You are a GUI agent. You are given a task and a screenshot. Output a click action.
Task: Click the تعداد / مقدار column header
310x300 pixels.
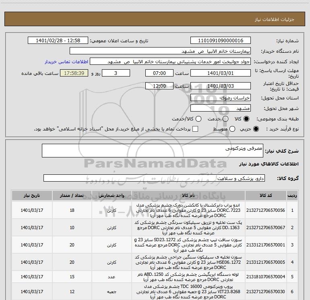[72, 196]
